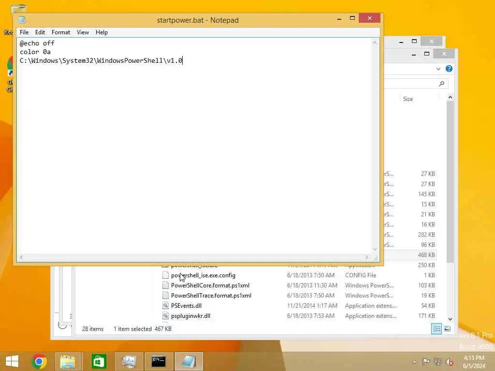Select PowerShellTrace.format.ps1xml file
This screenshot has height=371, width=495.
(211, 296)
